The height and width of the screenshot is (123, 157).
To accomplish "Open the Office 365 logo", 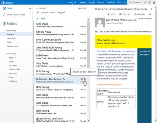I will point(8,3).
